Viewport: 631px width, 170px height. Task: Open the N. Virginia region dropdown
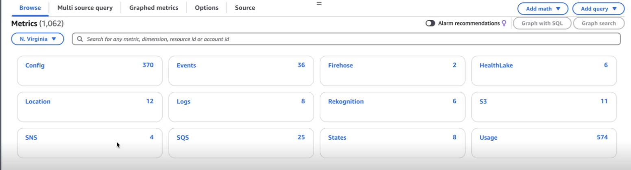pyautogui.click(x=38, y=39)
